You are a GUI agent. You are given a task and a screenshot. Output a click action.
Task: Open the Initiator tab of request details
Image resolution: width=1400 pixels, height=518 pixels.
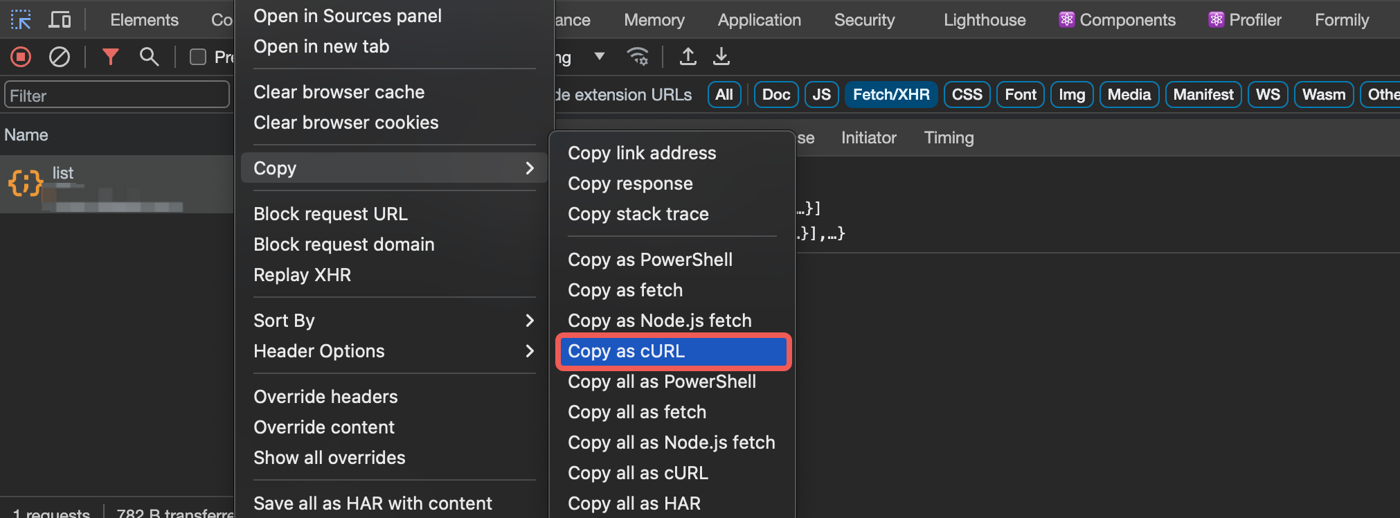(869, 138)
